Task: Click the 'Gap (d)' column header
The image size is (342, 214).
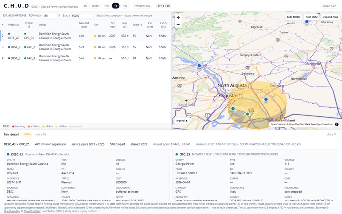Action: (x=125, y=25)
